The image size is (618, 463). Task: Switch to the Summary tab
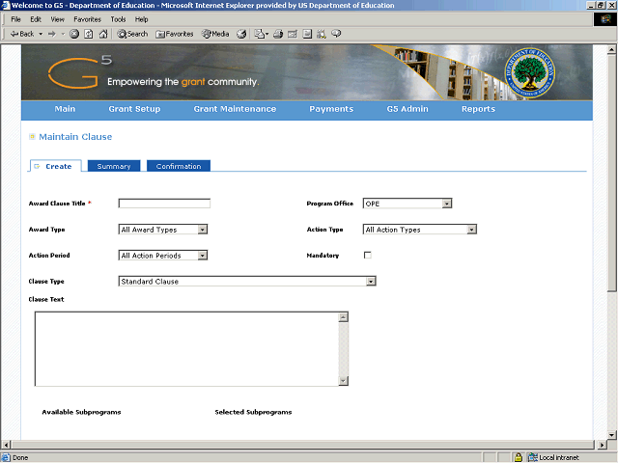(x=114, y=166)
